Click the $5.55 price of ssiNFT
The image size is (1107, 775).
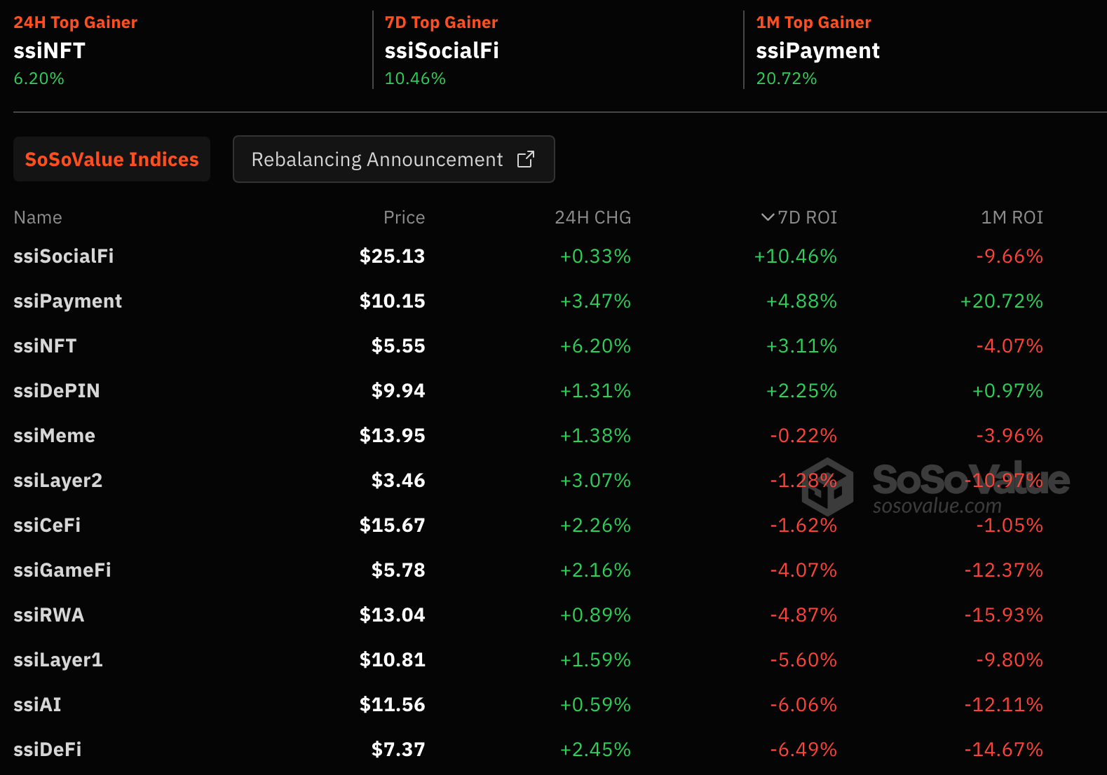[398, 345]
